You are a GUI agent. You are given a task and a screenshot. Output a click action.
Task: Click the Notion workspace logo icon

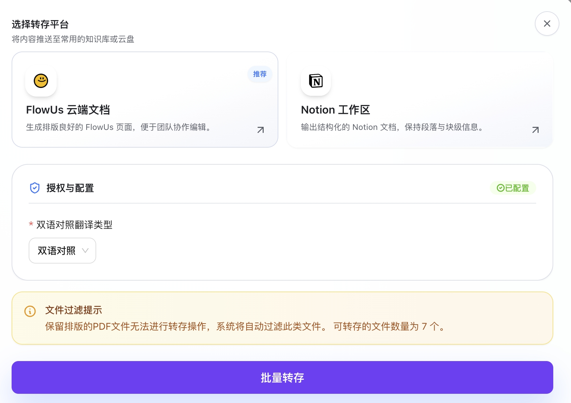pos(316,81)
